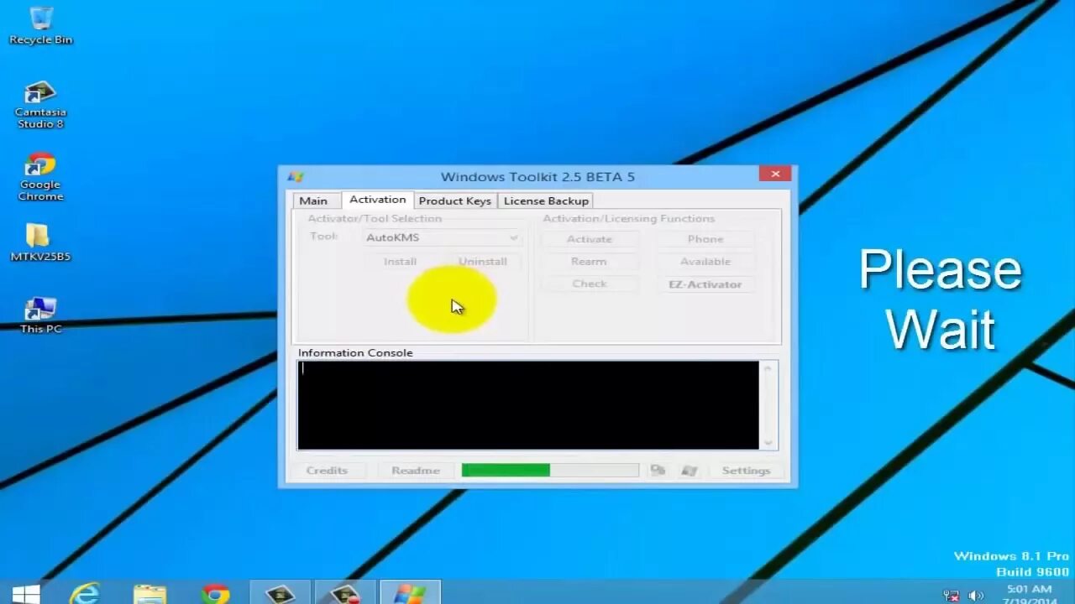Click inside the Information Console text area
The width and height of the screenshot is (1075, 604).
[528, 405]
